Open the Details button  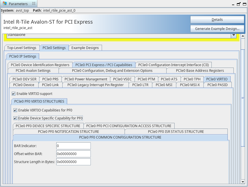coord(217,20)
